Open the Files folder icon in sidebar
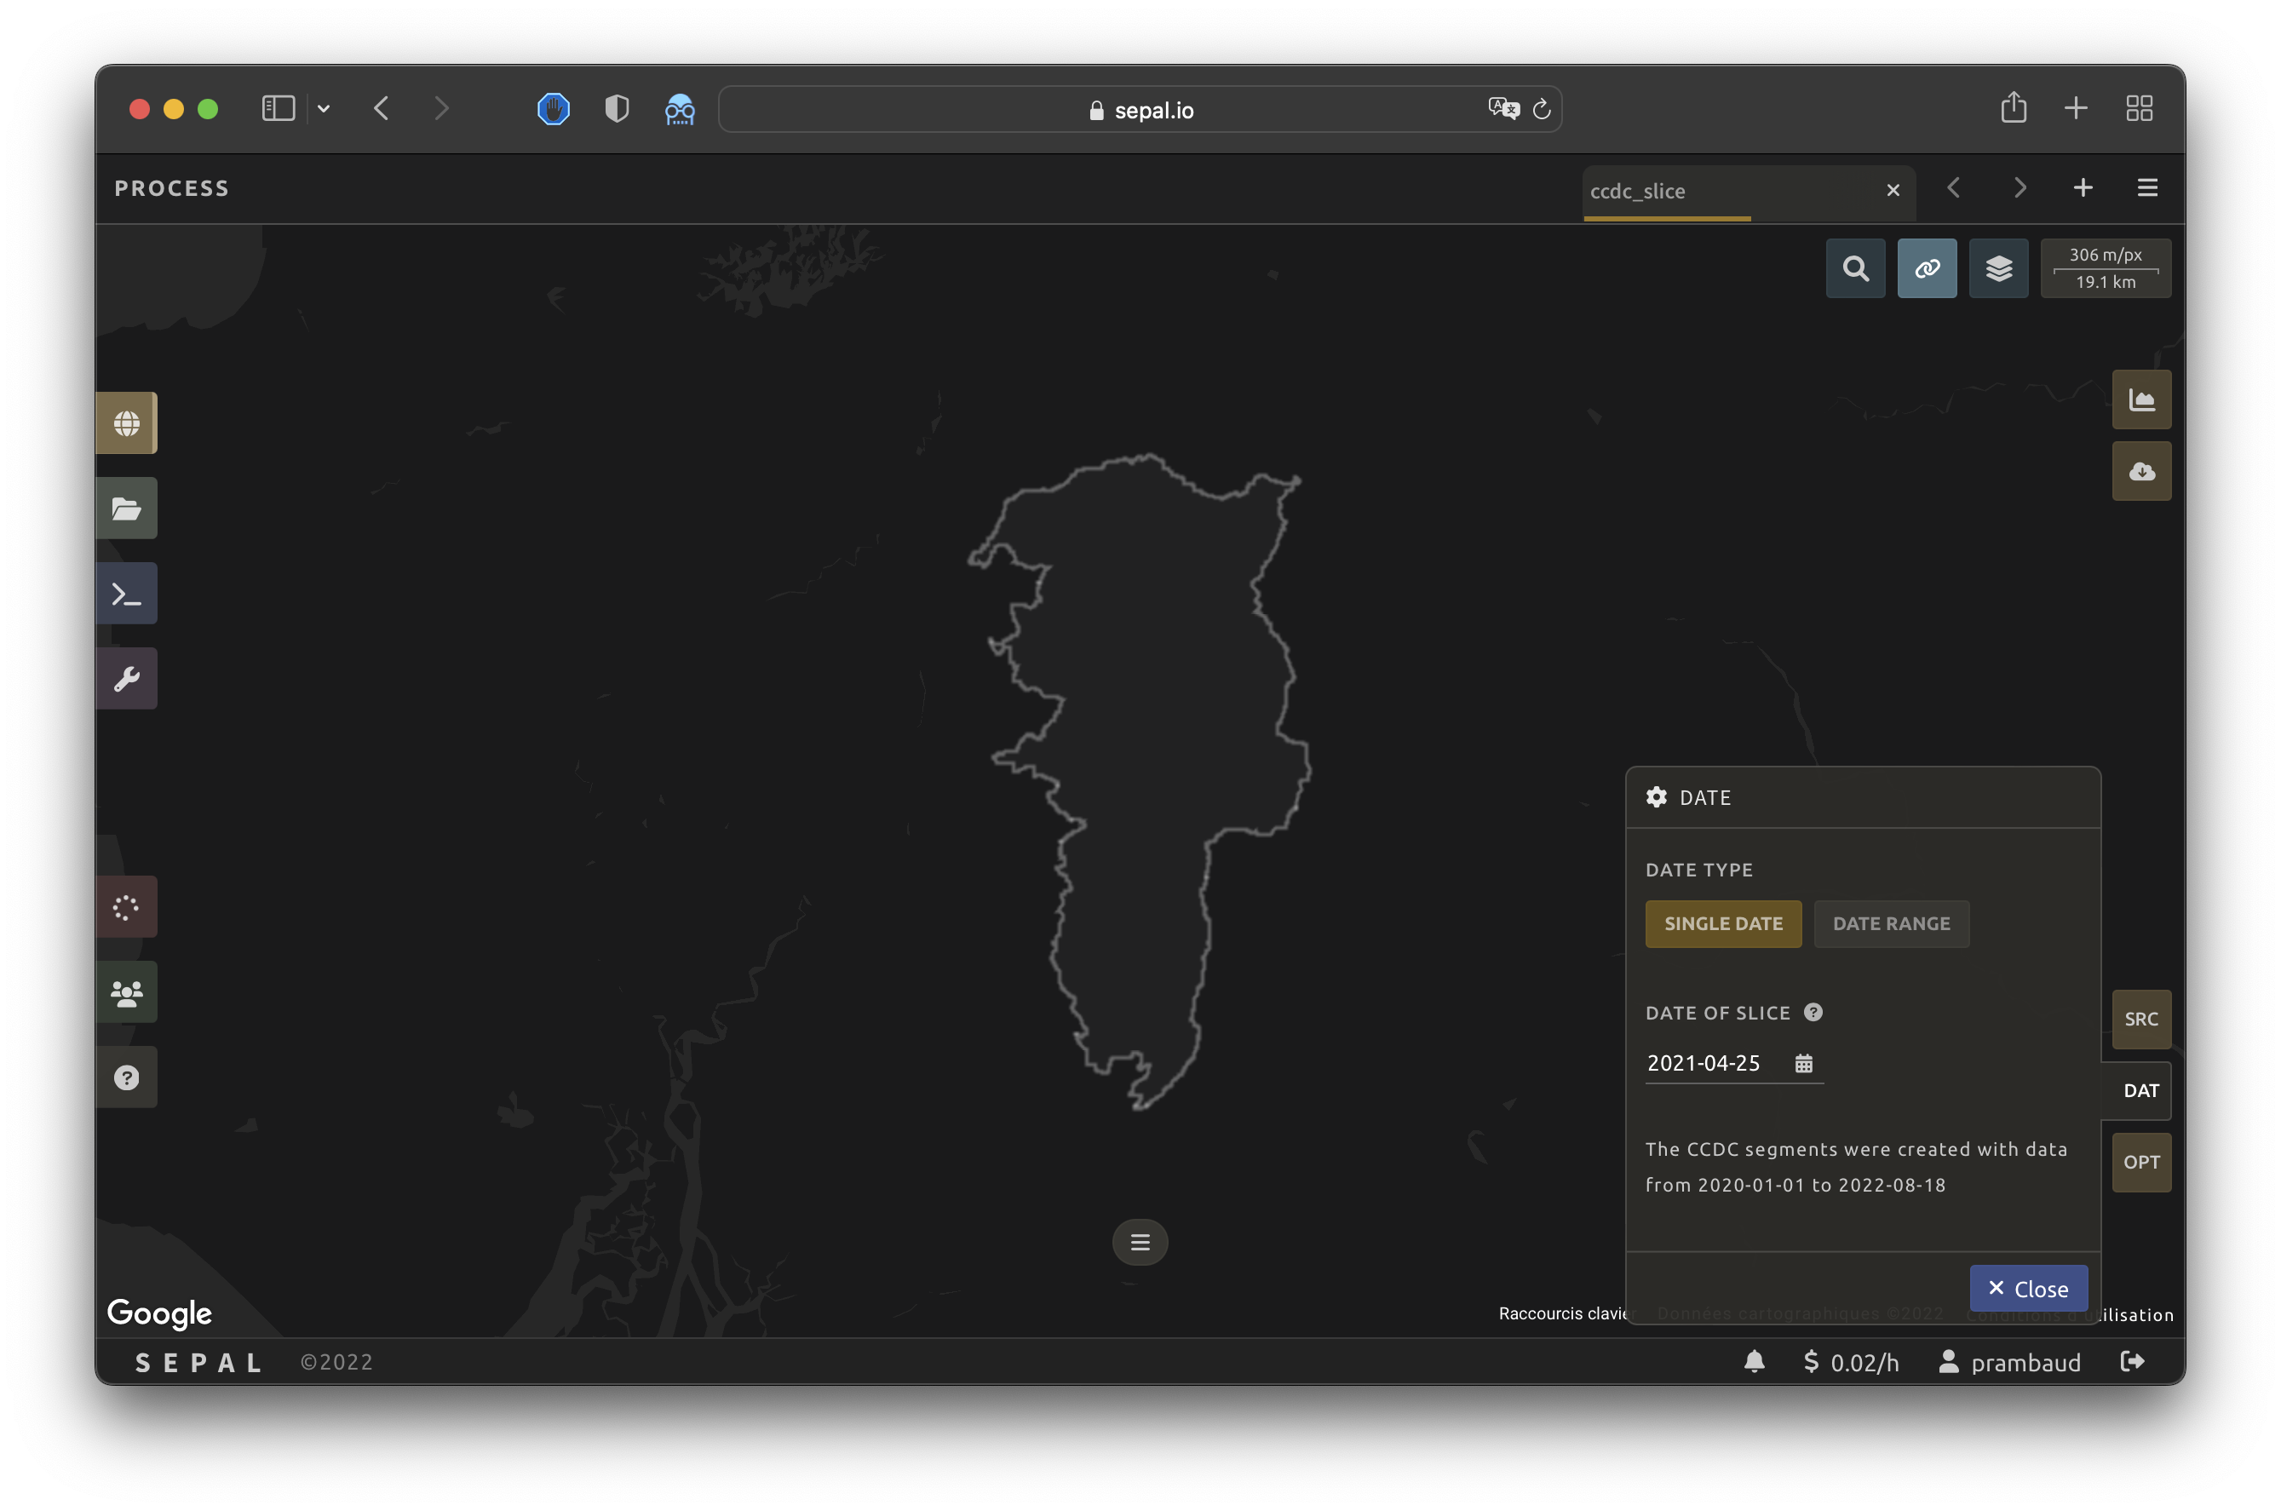Screen dimensions: 2281x1511 pyautogui.click(x=126, y=508)
